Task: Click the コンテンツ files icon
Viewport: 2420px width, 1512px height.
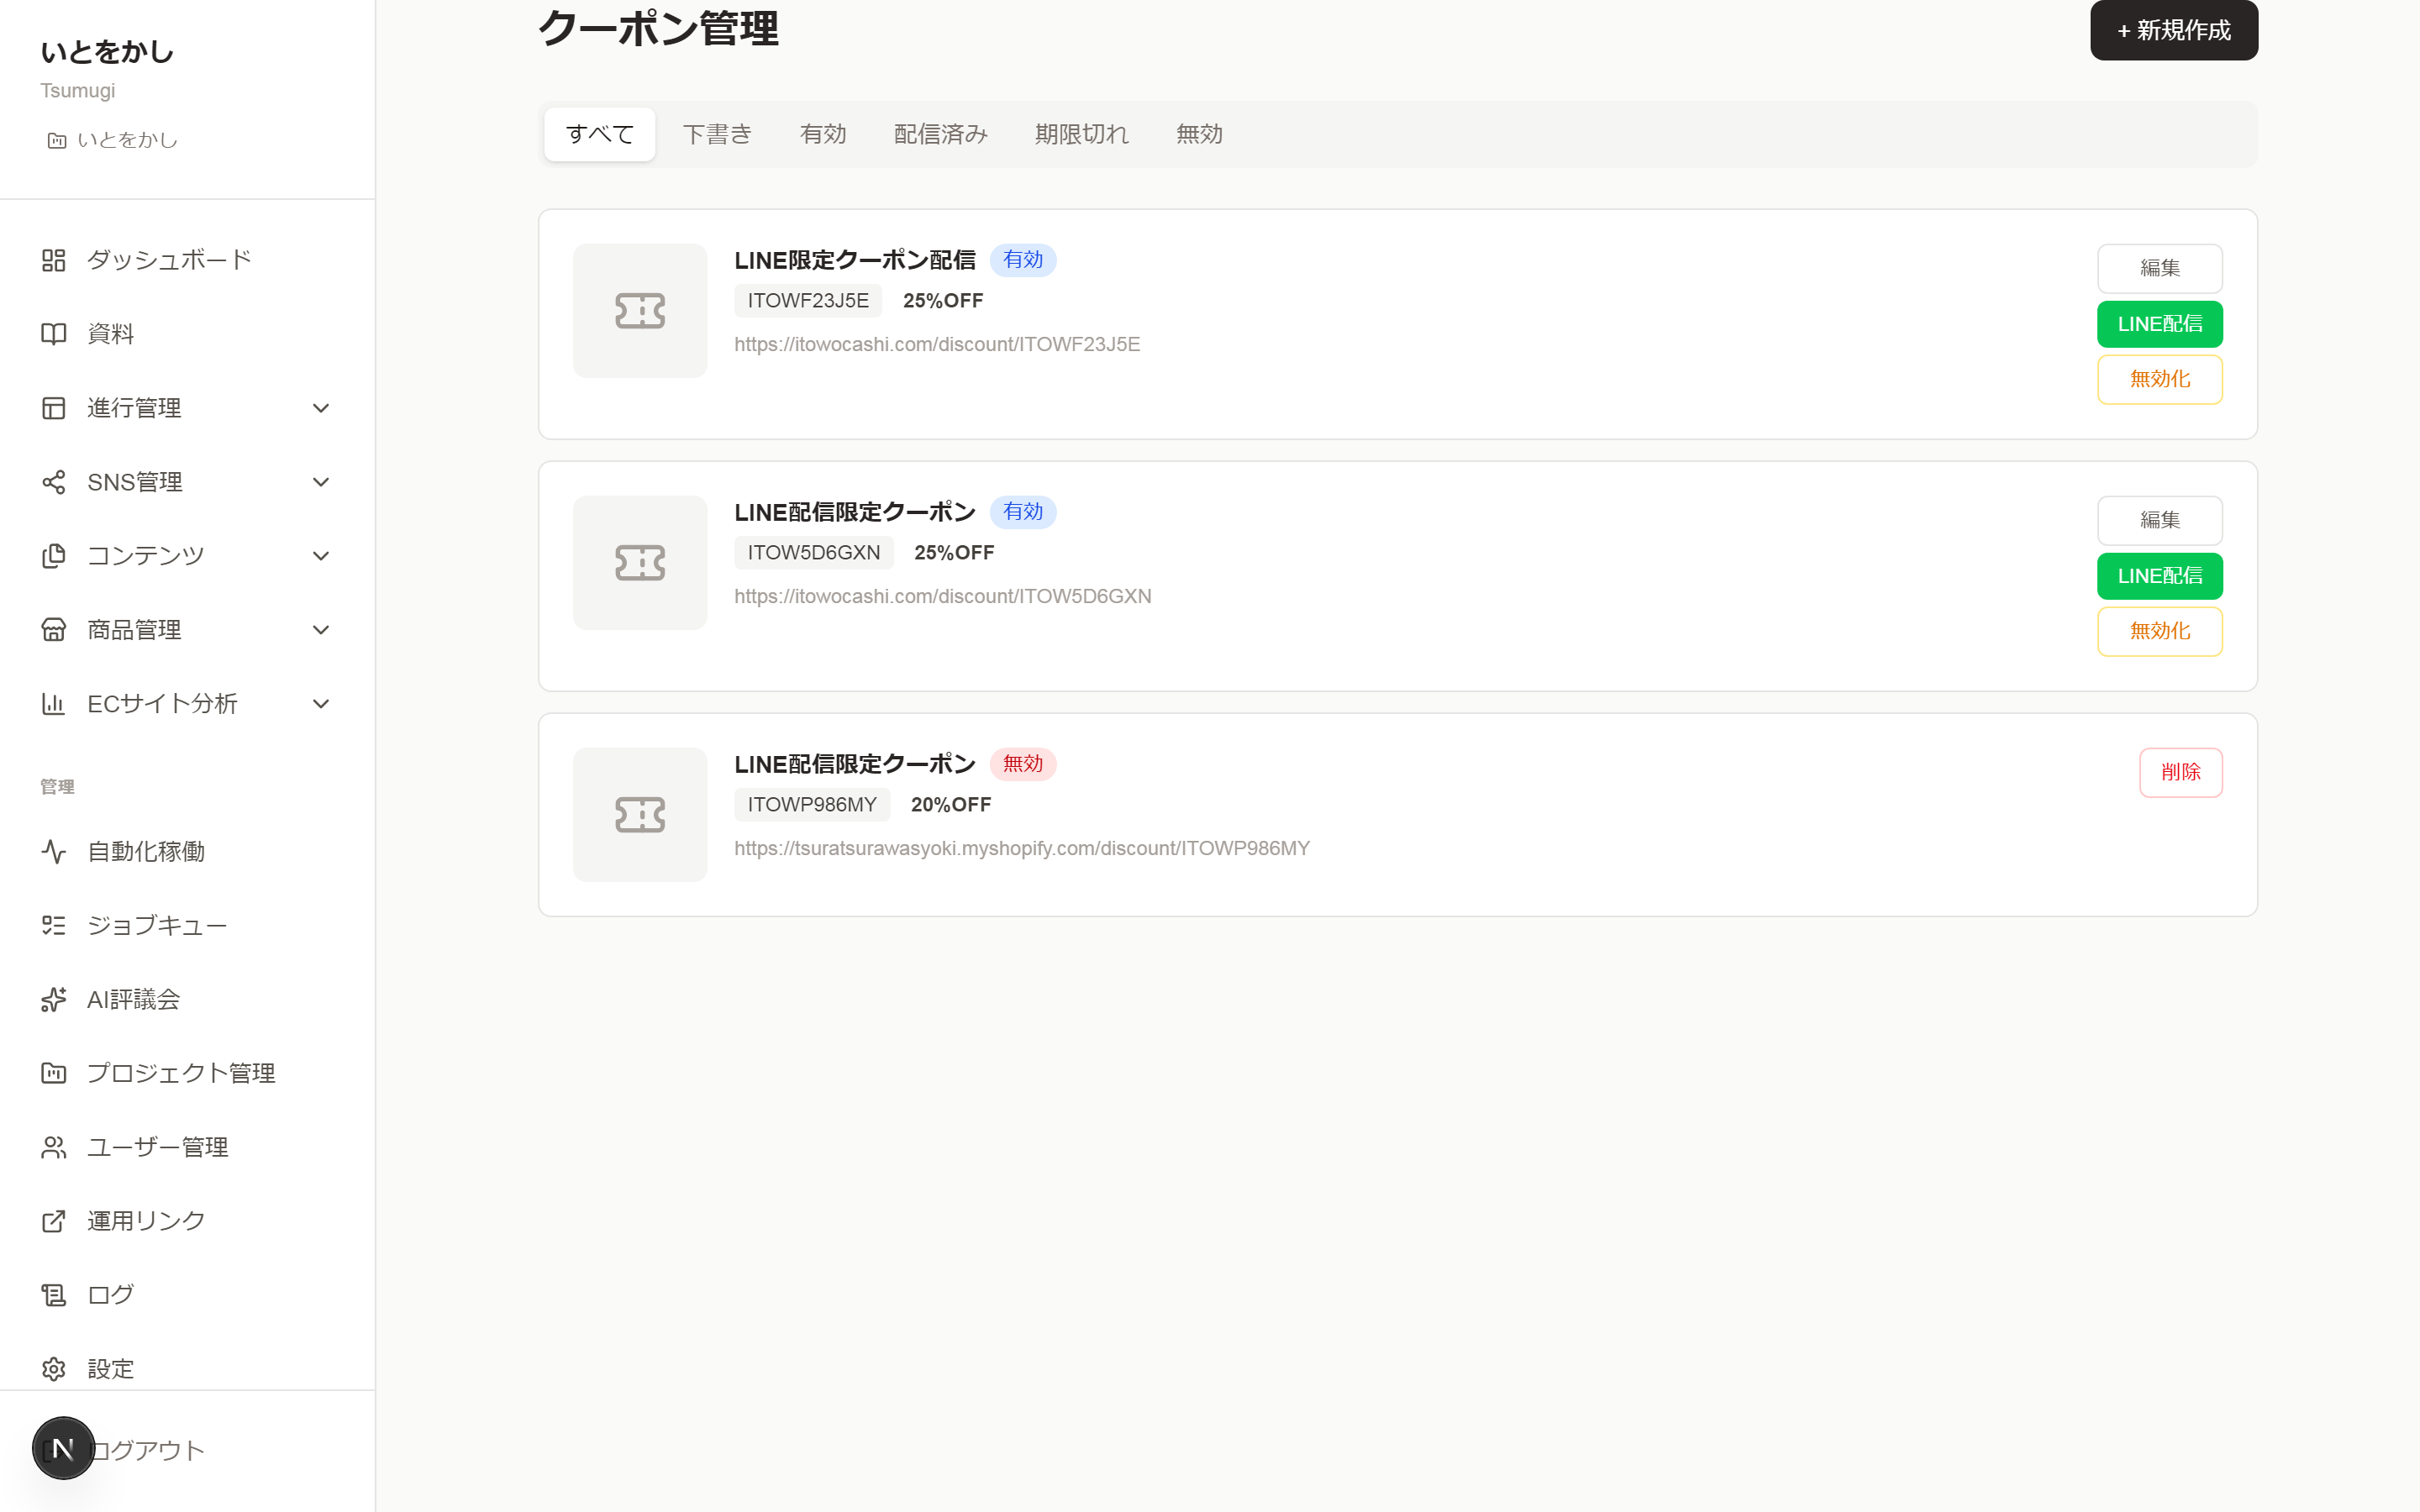Action: (53, 556)
